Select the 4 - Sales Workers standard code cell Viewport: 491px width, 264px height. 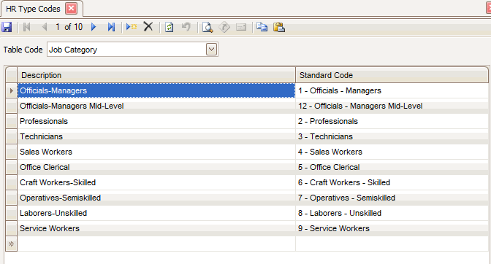click(x=392, y=152)
